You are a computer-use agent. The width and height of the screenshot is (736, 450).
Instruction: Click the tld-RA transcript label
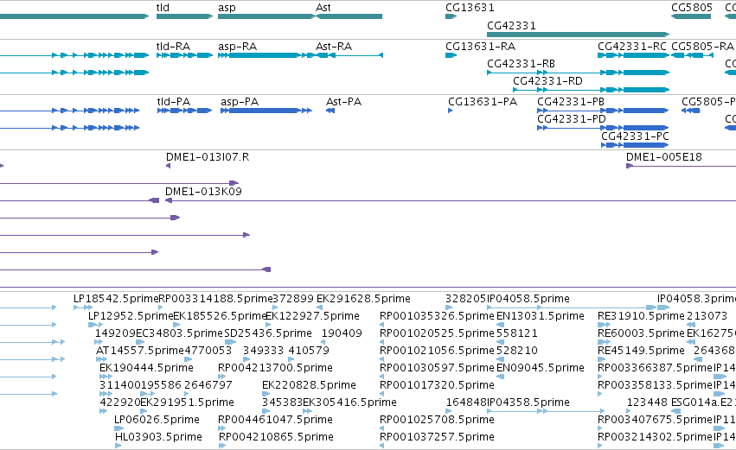(173, 47)
